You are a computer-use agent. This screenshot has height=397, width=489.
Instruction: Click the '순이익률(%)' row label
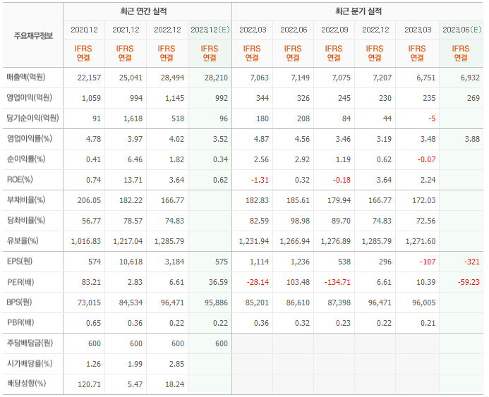26,159
